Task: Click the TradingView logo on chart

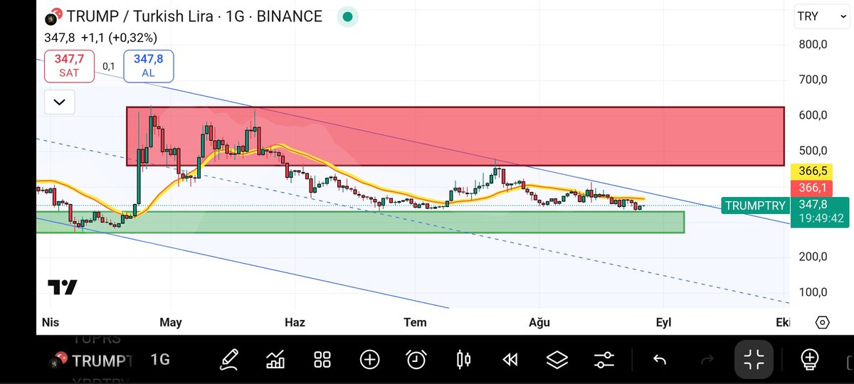Action: [x=62, y=287]
